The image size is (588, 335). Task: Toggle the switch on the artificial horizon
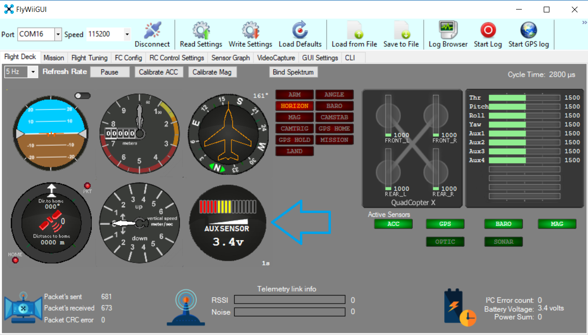click(x=82, y=95)
